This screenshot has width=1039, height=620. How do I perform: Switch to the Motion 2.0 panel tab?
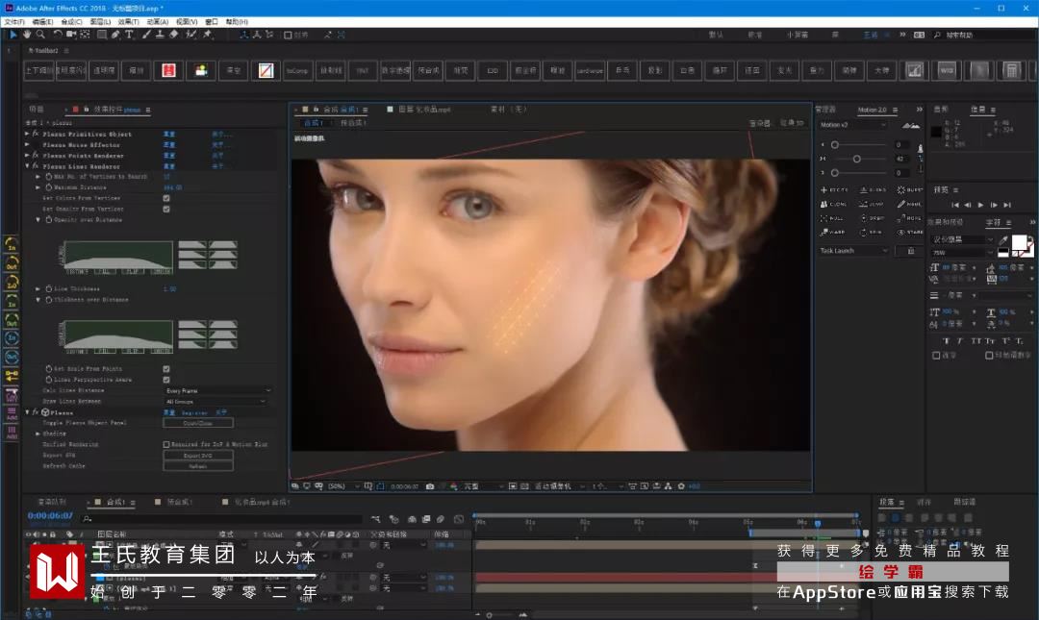click(x=873, y=110)
